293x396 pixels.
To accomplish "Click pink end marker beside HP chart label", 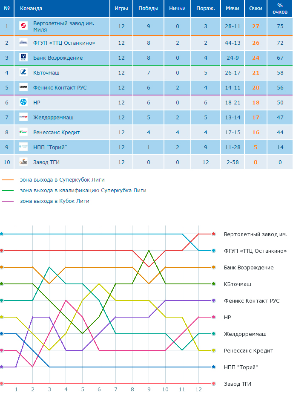I will 213,317.
